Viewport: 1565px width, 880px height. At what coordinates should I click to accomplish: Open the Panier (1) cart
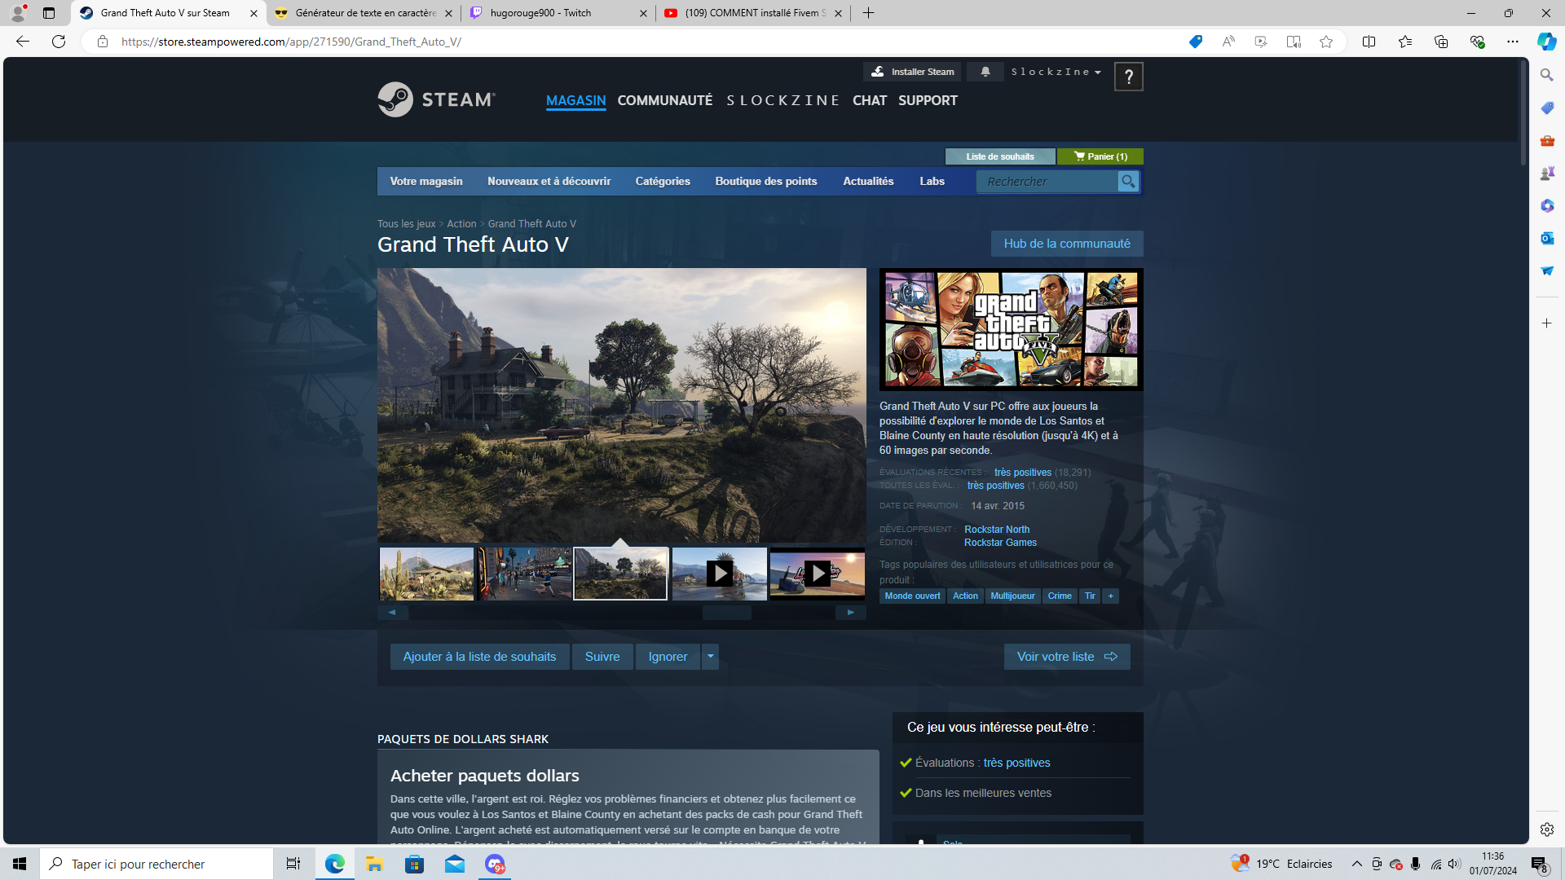[x=1100, y=156]
